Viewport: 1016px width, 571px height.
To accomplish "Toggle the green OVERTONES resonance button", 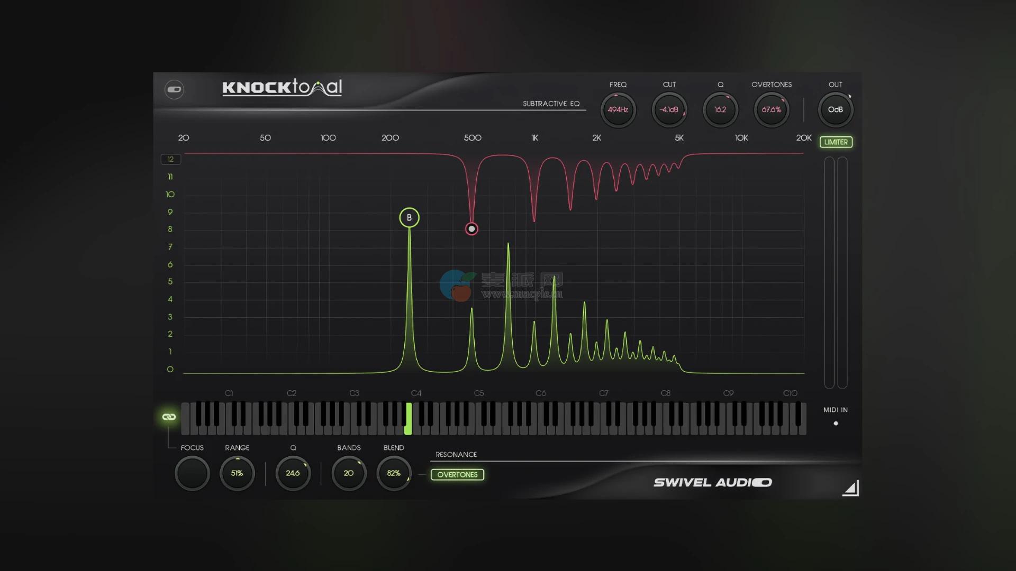I will pyautogui.click(x=457, y=475).
